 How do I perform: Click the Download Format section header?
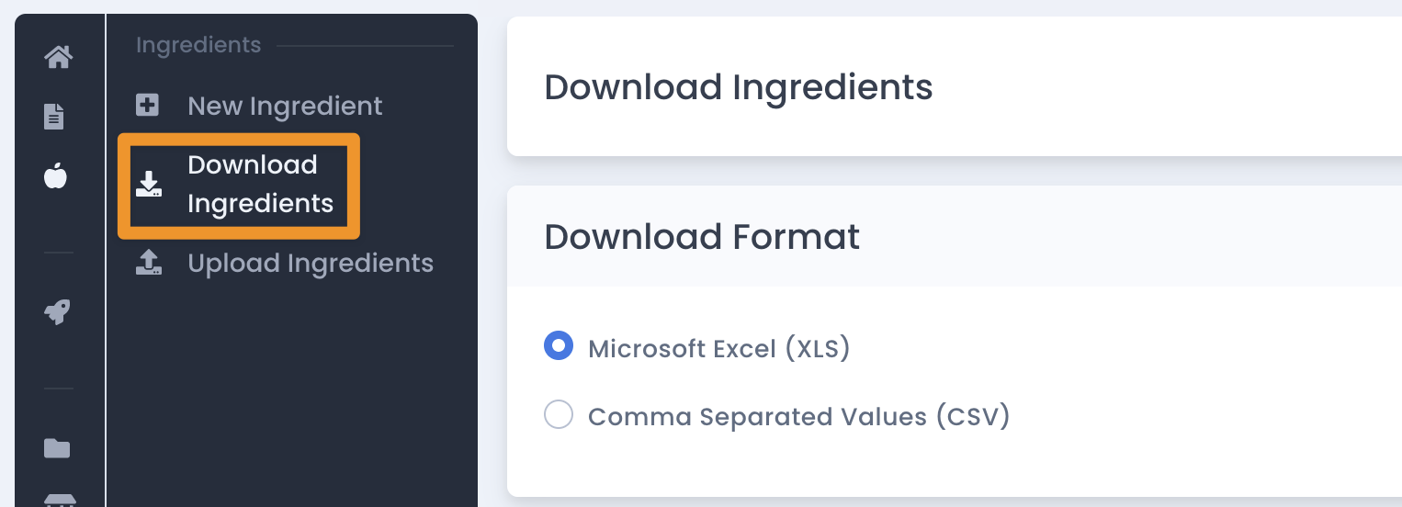702,237
